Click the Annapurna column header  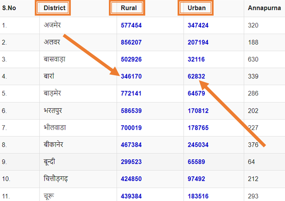tap(265, 8)
